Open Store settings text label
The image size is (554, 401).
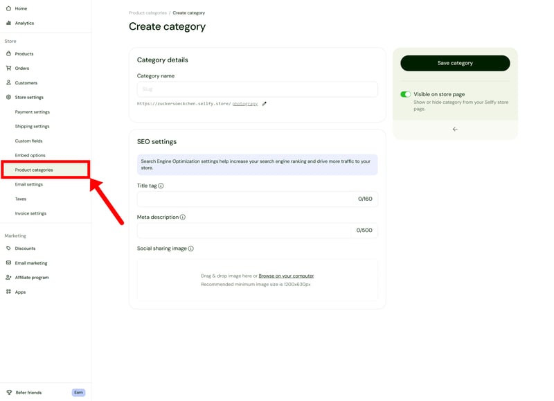click(29, 97)
